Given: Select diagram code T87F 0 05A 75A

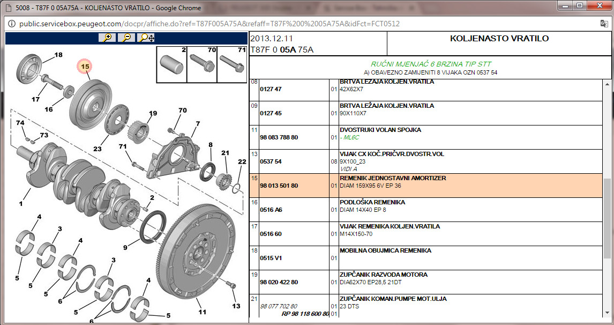Looking at the screenshot, I should [x=282, y=49].
